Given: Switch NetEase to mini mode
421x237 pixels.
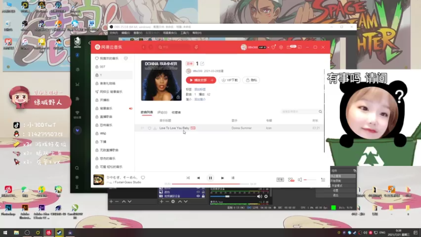Looking at the screenshot, I should pos(299,47).
